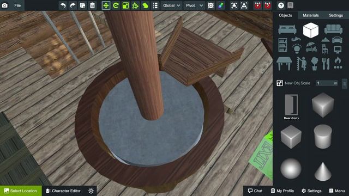Switch to the Materials tab
The height and width of the screenshot is (196, 349).
coord(311,15)
